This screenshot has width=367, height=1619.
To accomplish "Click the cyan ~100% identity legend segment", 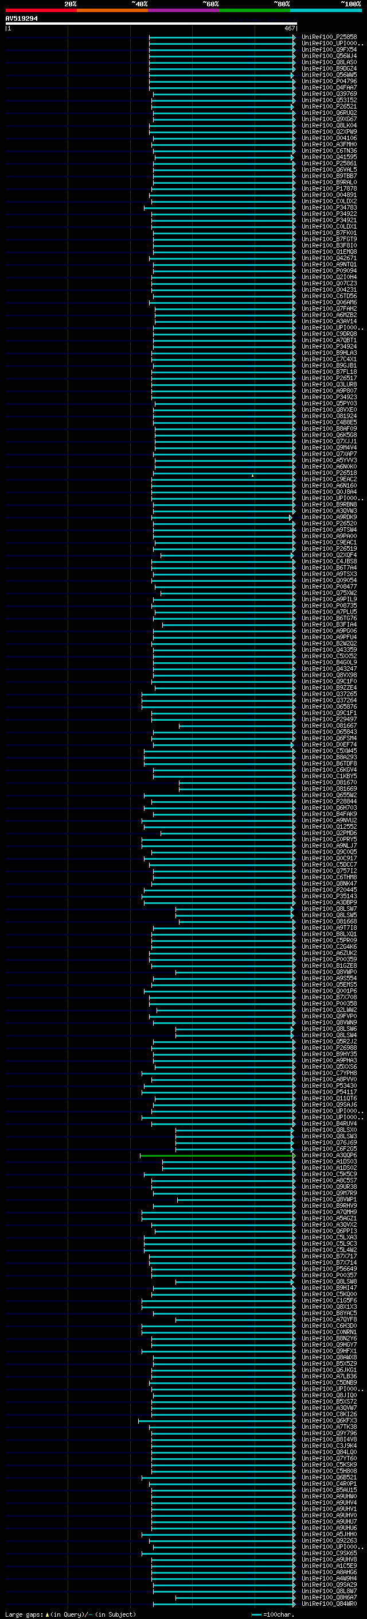I will coord(326,10).
